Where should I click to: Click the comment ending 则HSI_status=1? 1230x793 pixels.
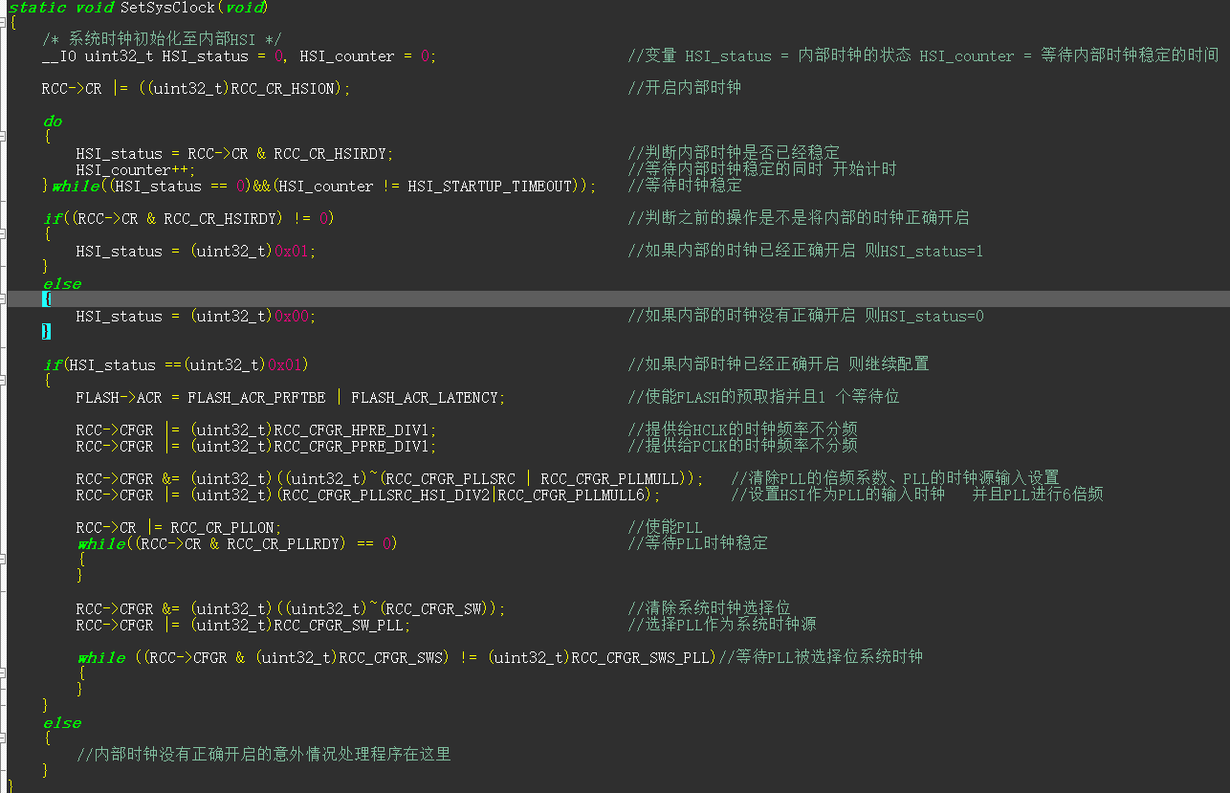click(x=805, y=251)
